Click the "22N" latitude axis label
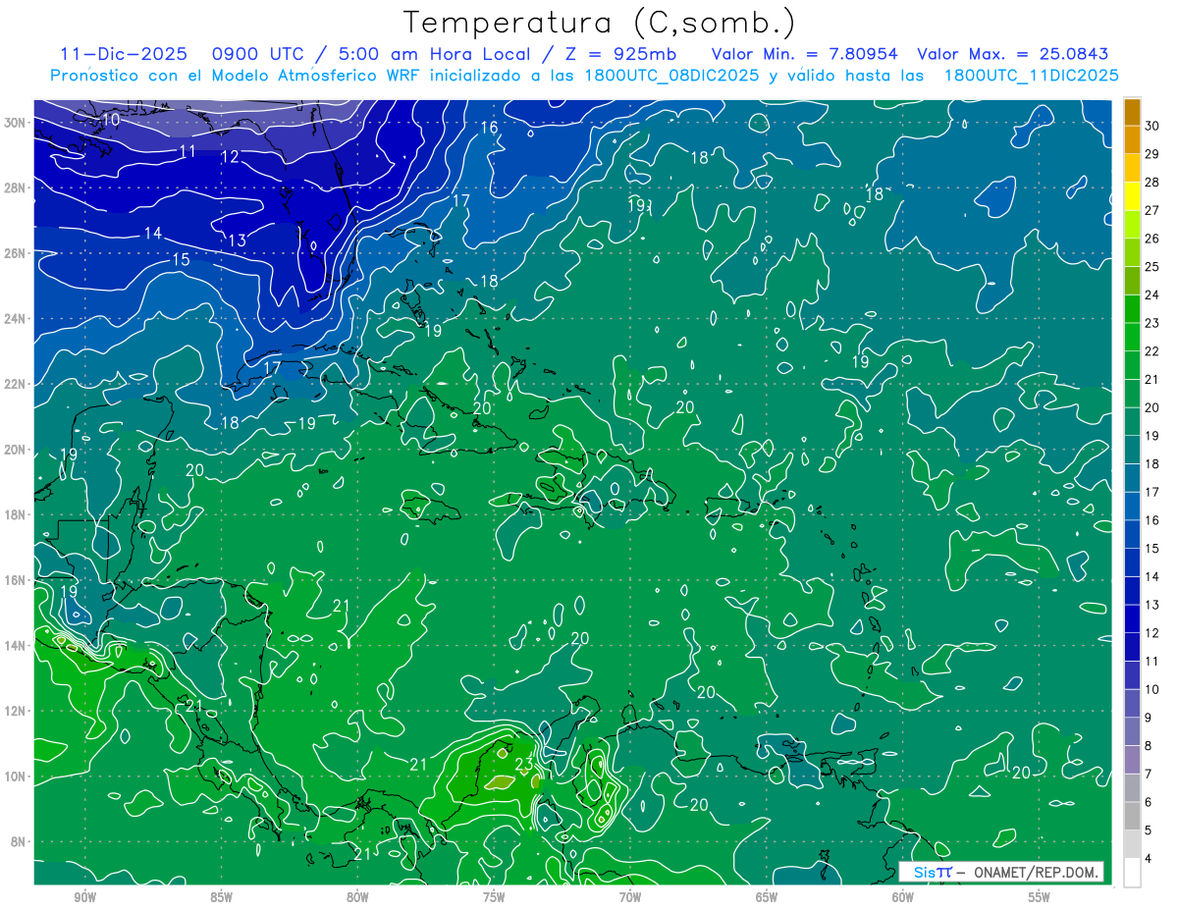This screenshot has width=1178, height=910. (15, 384)
